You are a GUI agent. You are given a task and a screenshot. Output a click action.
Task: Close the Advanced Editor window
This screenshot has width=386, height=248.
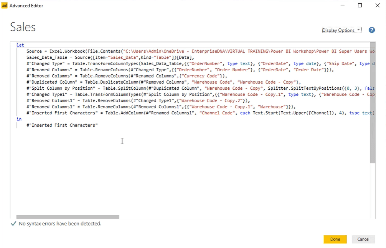tap(377, 5)
